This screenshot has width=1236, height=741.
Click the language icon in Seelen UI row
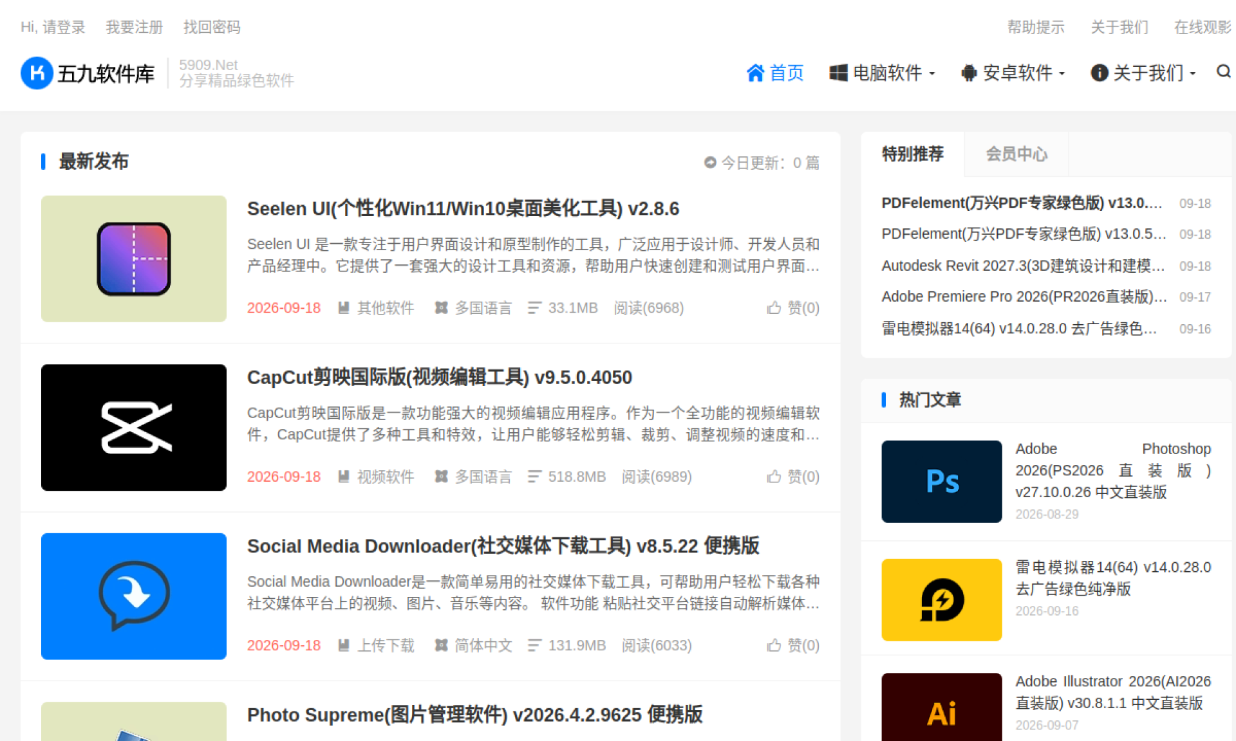point(441,307)
